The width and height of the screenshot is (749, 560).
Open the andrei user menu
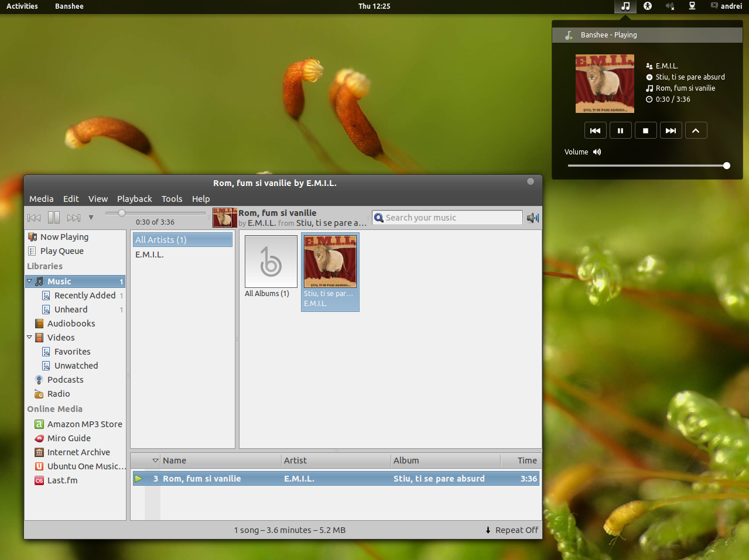[x=726, y=6]
